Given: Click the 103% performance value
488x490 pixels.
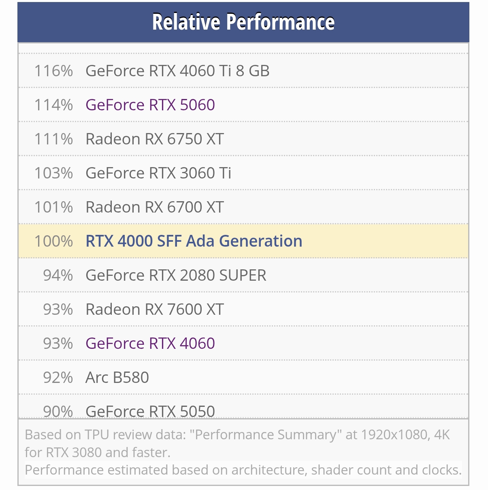Looking at the screenshot, I should click(53, 173).
